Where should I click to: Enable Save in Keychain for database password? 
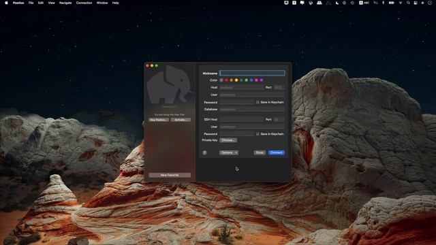click(258, 102)
